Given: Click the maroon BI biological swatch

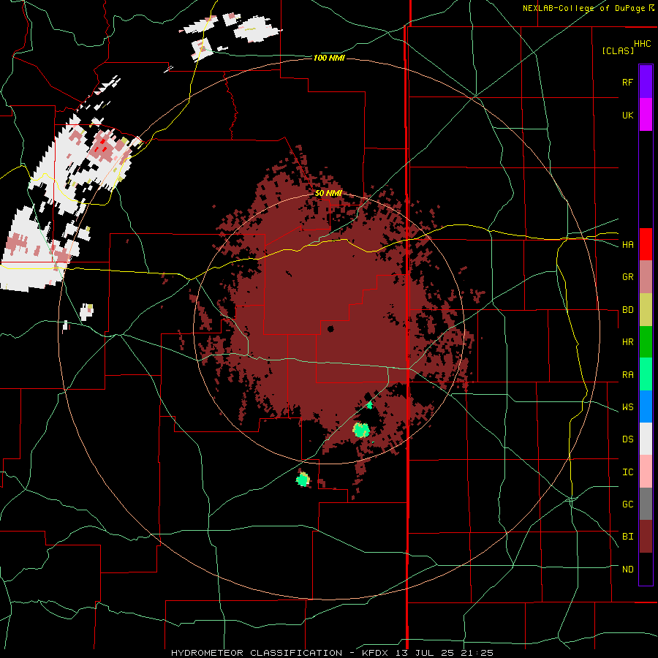Looking at the screenshot, I should point(646,537).
